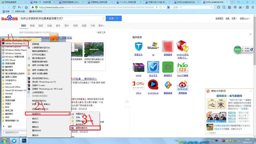Expand the 发送到(N) submenu
Viewport: 256px width, 144px height.
(x=48, y=114)
